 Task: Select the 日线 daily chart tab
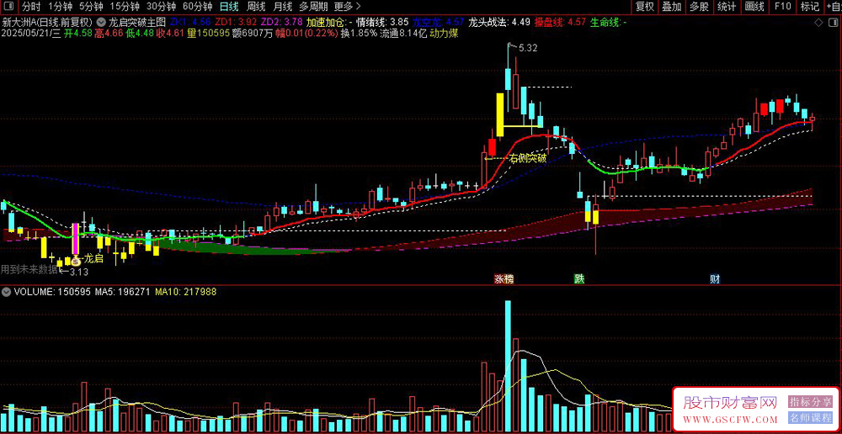229,7
